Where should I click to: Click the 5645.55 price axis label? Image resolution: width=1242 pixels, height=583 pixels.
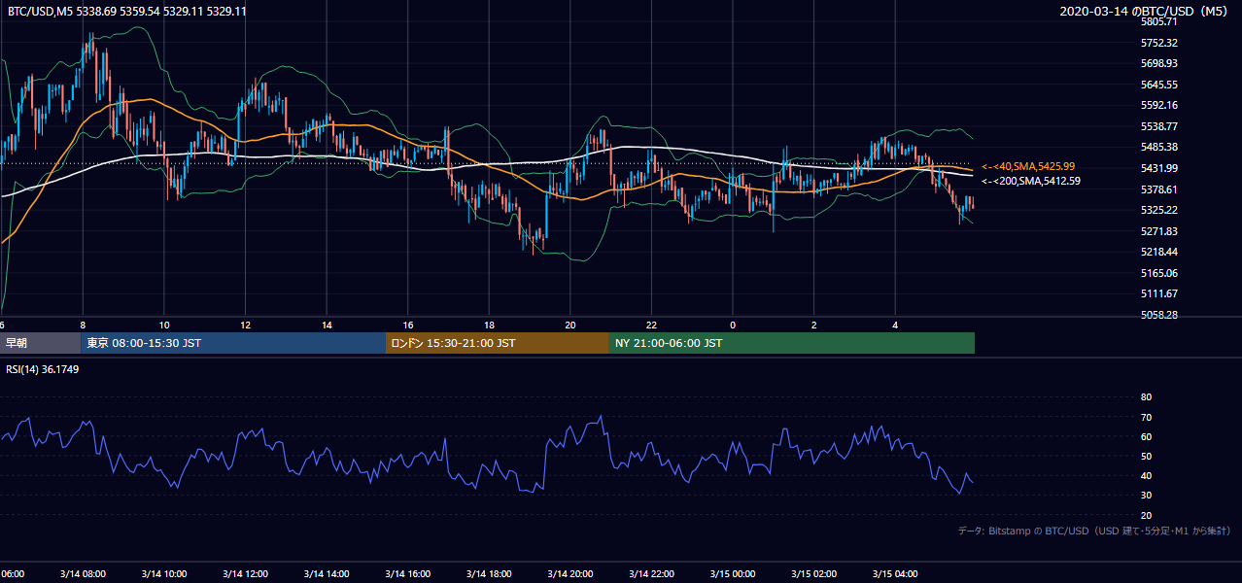click(x=1159, y=85)
